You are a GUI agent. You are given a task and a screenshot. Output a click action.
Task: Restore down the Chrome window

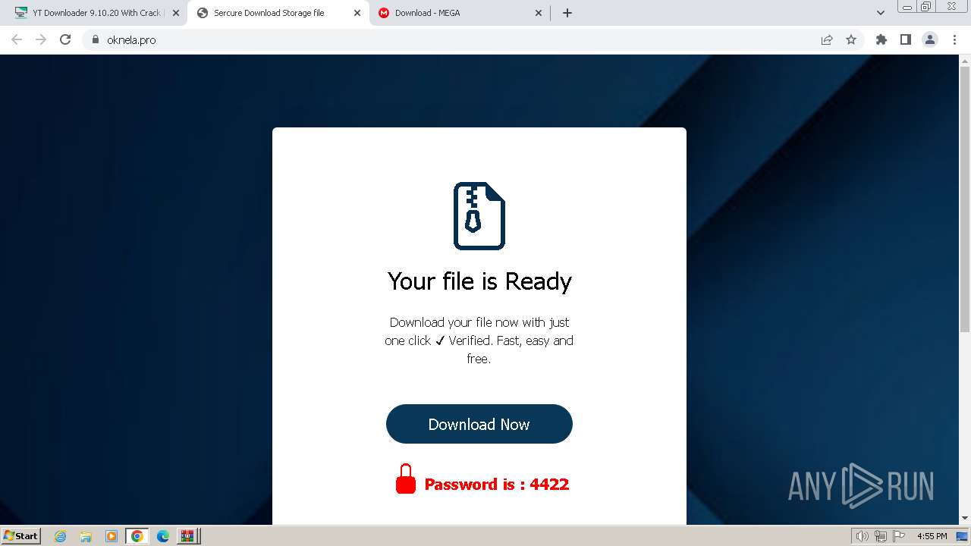point(926,7)
